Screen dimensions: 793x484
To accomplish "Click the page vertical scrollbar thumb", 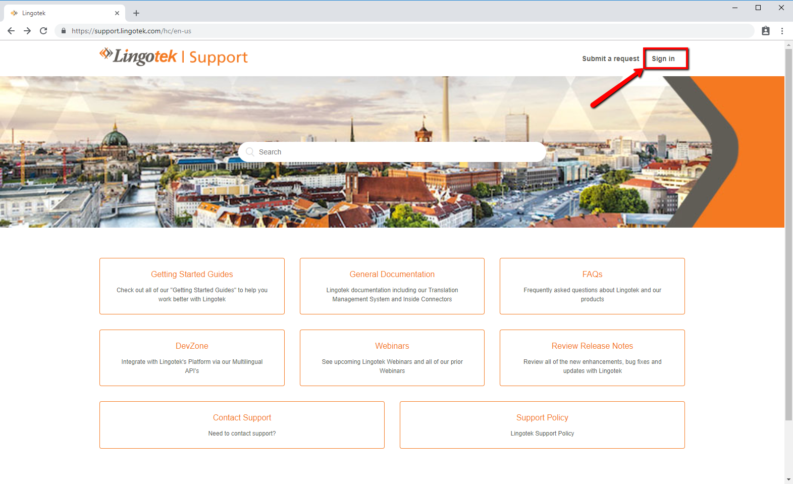I will [788, 235].
